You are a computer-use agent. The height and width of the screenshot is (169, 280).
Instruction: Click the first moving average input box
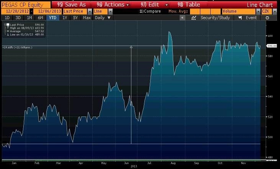(x=195, y=11)
